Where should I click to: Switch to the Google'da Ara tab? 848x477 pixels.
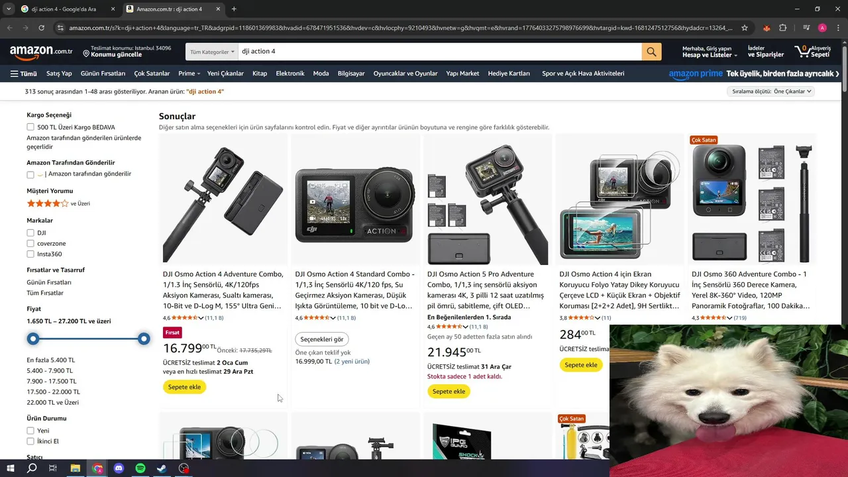click(x=67, y=9)
